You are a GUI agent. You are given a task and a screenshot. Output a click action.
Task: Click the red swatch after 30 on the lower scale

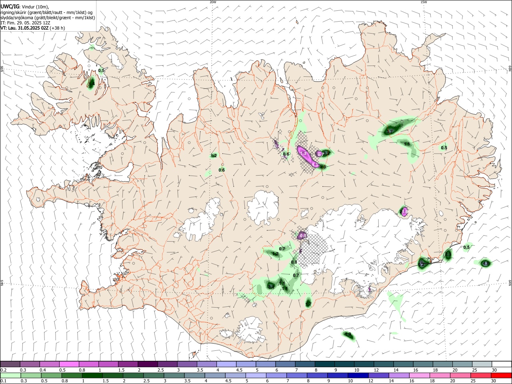[501, 375]
